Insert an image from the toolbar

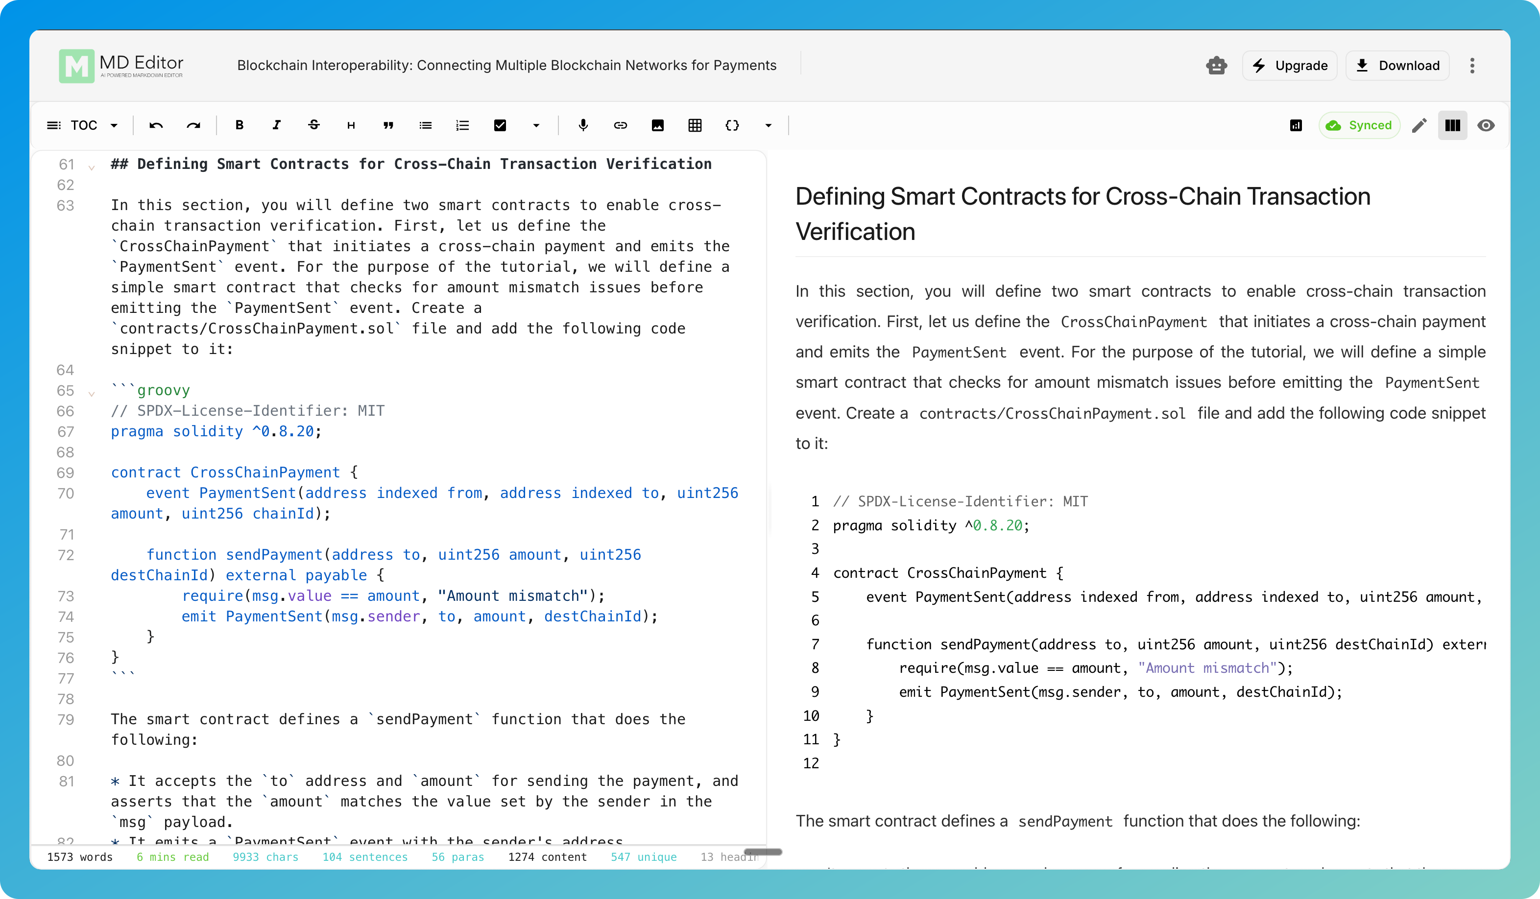(657, 125)
